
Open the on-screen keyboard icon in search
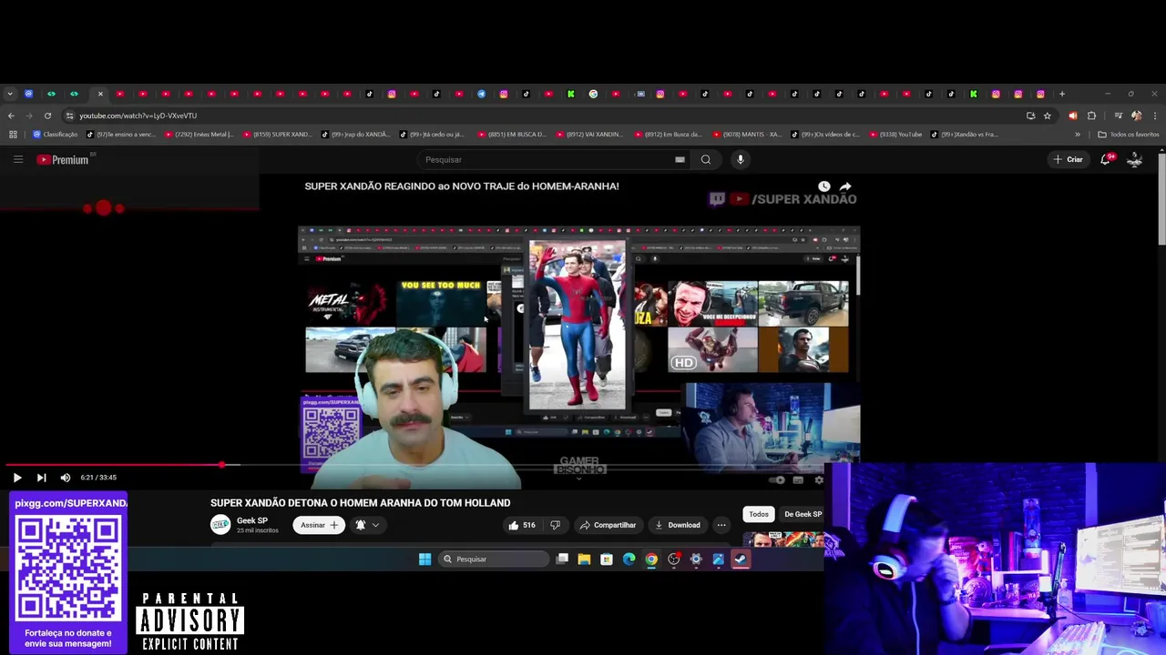click(x=680, y=159)
